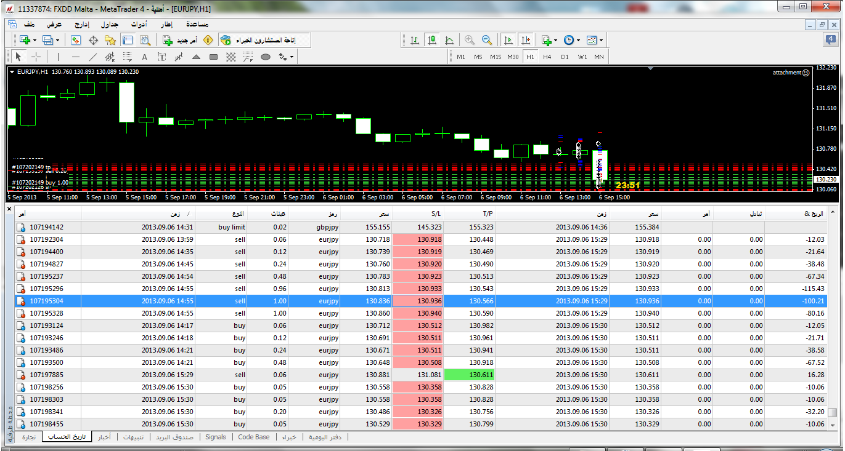Image resolution: width=845 pixels, height=451 pixels.
Task: Select the Trendline drawing tool
Action: tap(93, 57)
